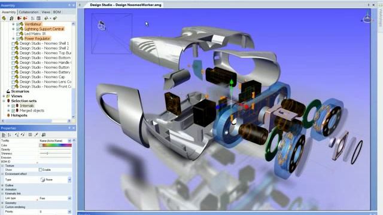Open the Link type dropdown
This screenshot has height=215, width=383.
point(69,198)
